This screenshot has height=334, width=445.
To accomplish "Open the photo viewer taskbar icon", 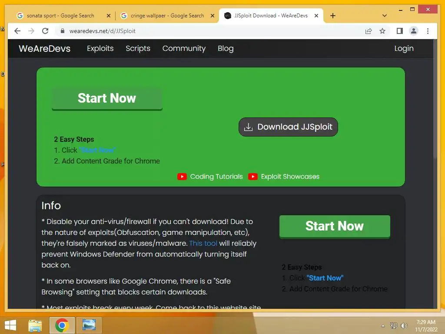I will pyautogui.click(x=89, y=325).
